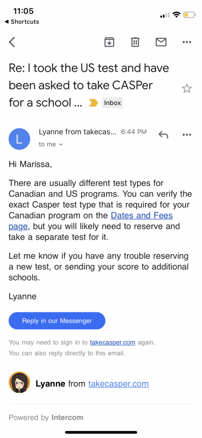Open the top toolbar three-dot more menu
Viewport: 202px width, 438px height.
[x=187, y=42]
